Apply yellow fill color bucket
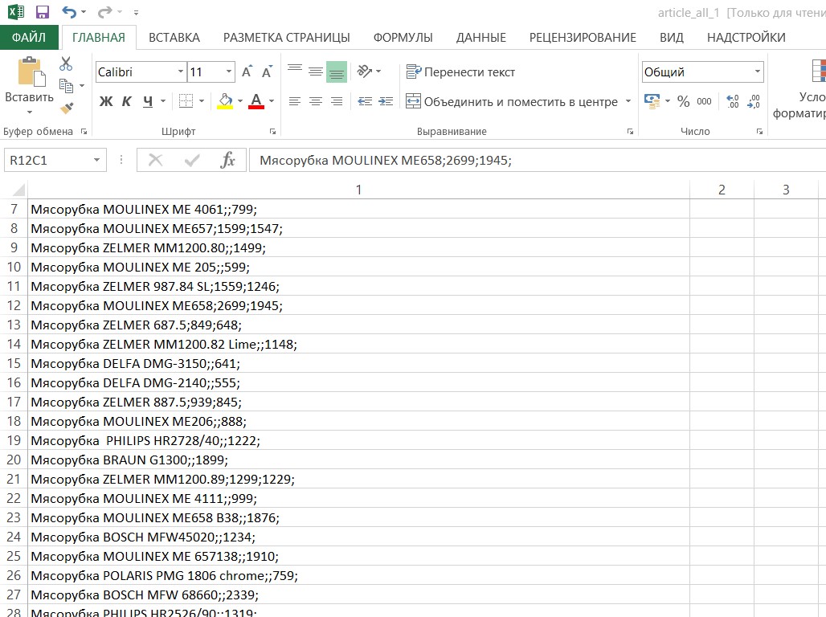 point(225,101)
